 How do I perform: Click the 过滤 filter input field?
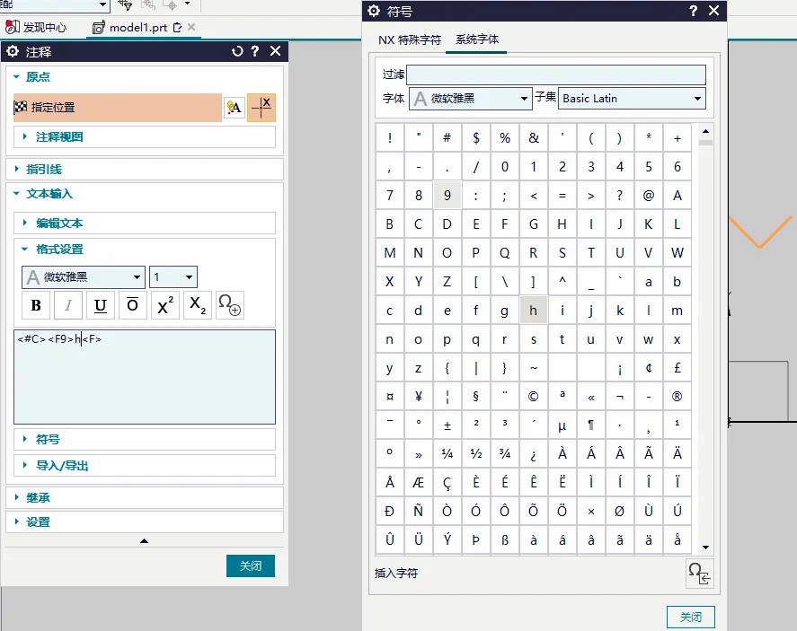[556, 74]
